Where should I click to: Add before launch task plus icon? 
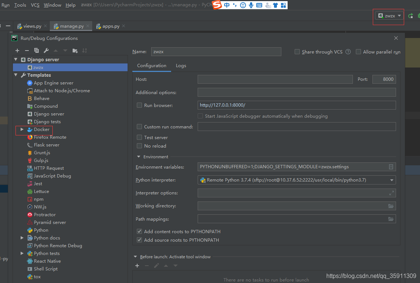(137, 266)
